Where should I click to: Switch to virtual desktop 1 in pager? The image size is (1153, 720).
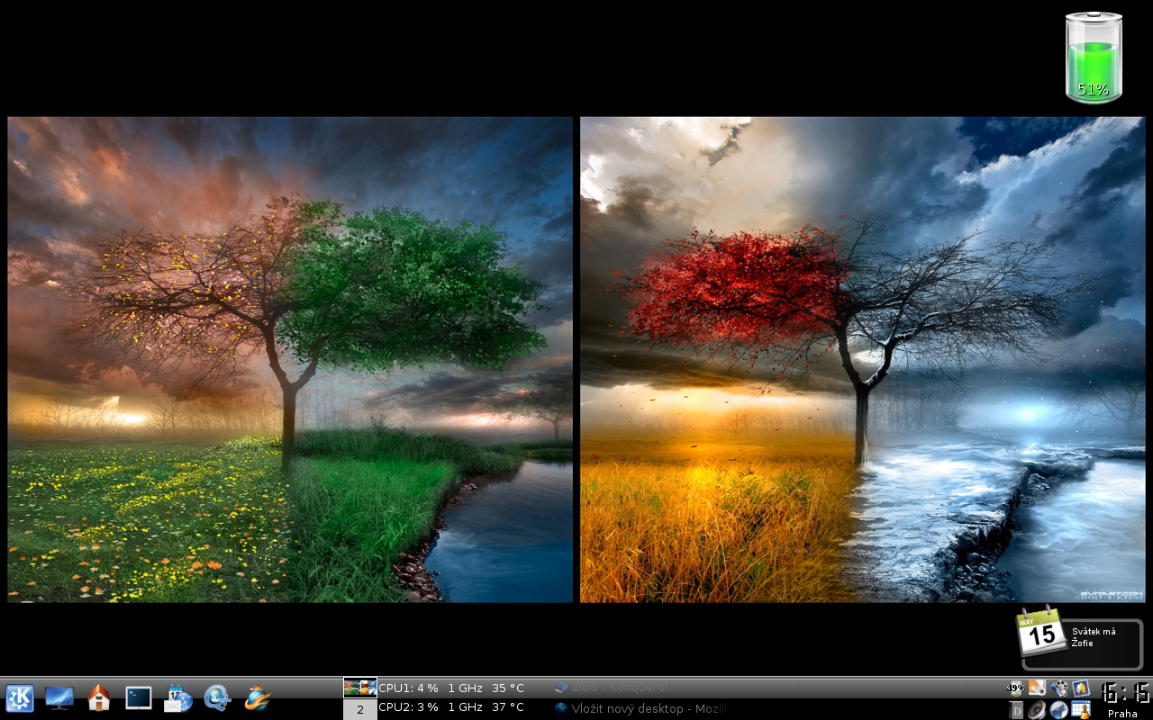(x=360, y=688)
